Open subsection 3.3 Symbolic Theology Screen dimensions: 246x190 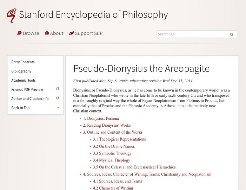(x=112, y=153)
